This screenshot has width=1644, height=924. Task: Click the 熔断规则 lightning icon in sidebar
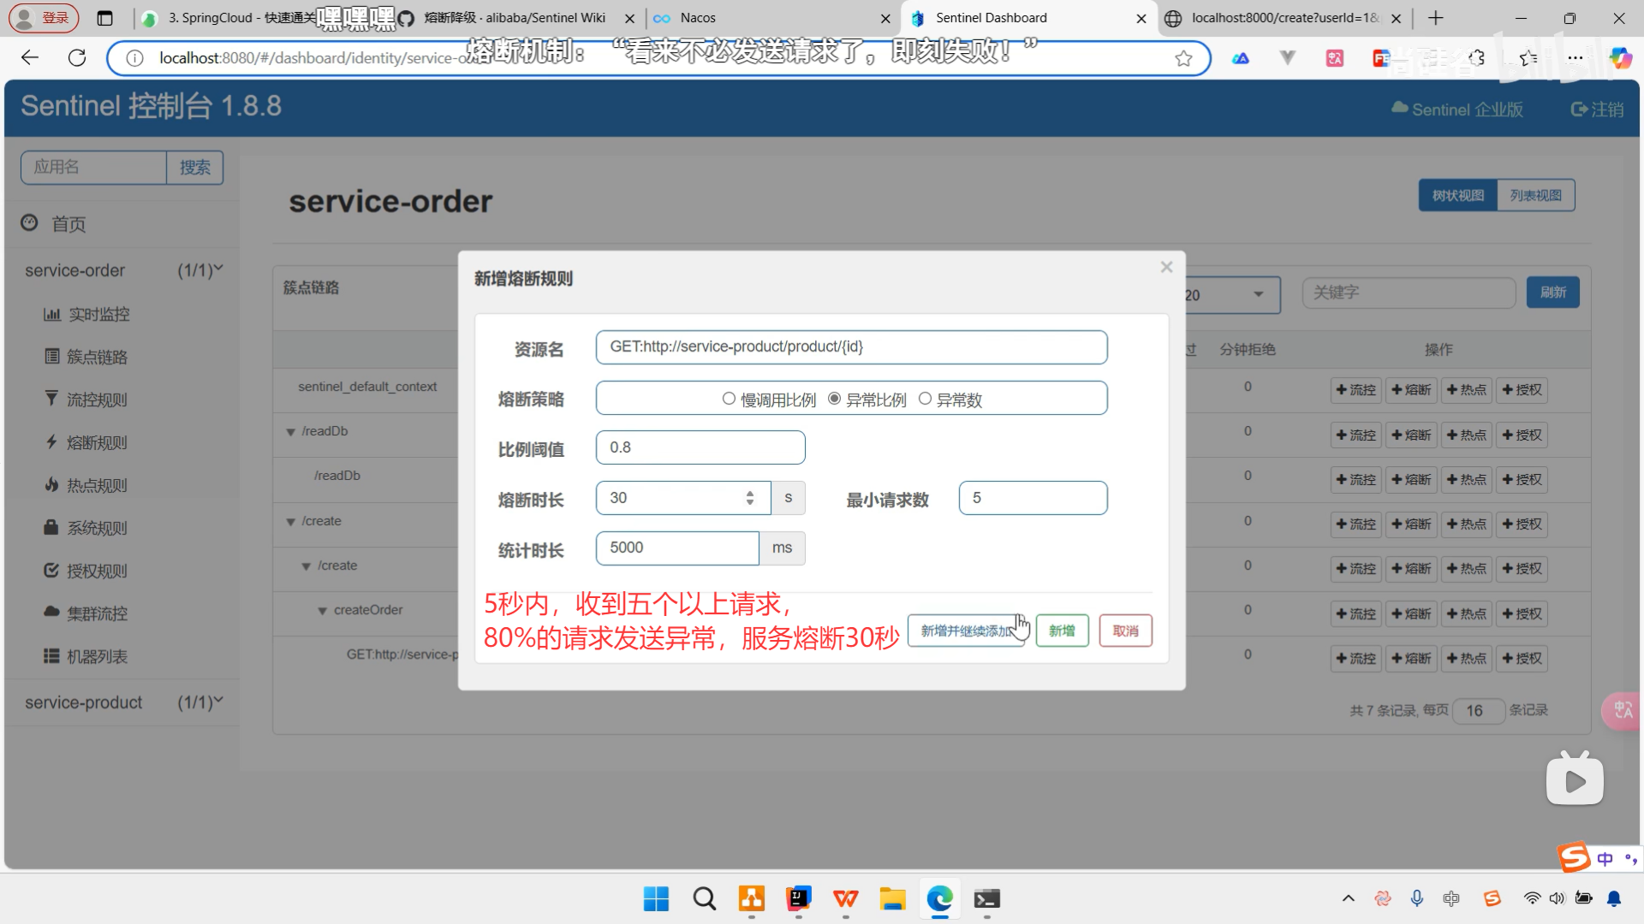[51, 442]
